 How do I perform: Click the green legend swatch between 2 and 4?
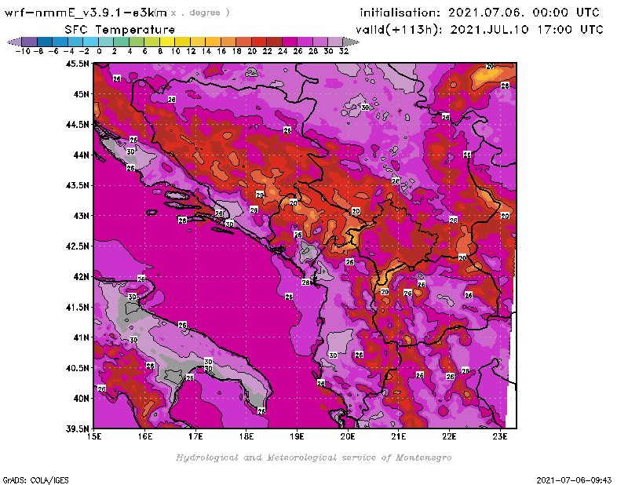pyautogui.click(x=121, y=42)
